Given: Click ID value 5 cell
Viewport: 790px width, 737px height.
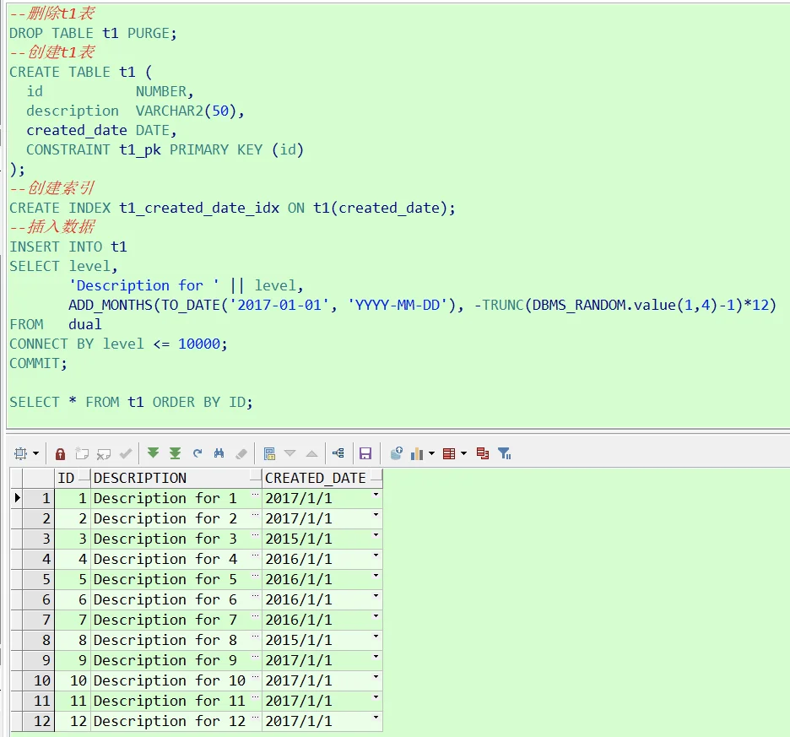Looking at the screenshot, I should (x=72, y=580).
